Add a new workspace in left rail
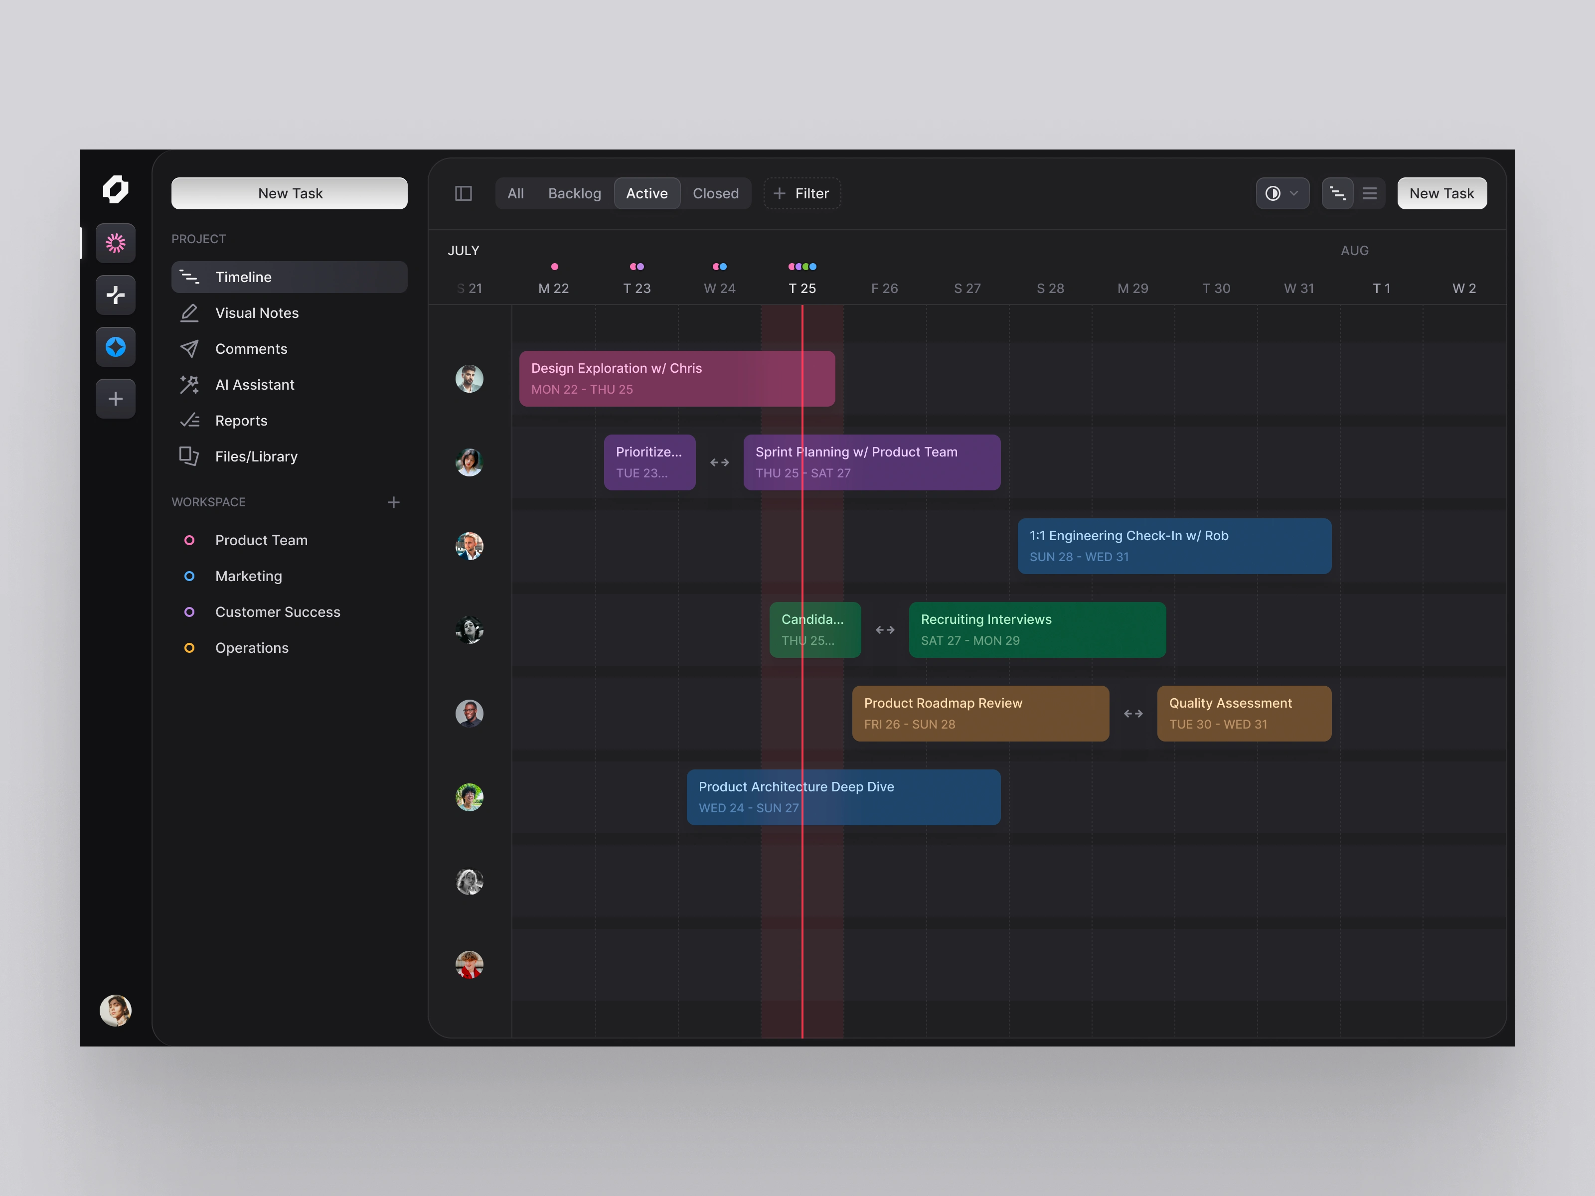 115,399
